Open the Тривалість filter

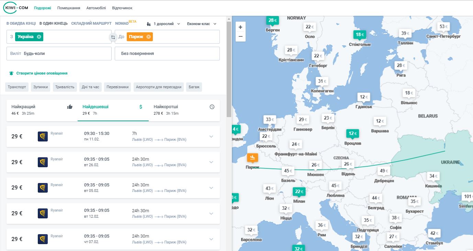[x=65, y=87]
